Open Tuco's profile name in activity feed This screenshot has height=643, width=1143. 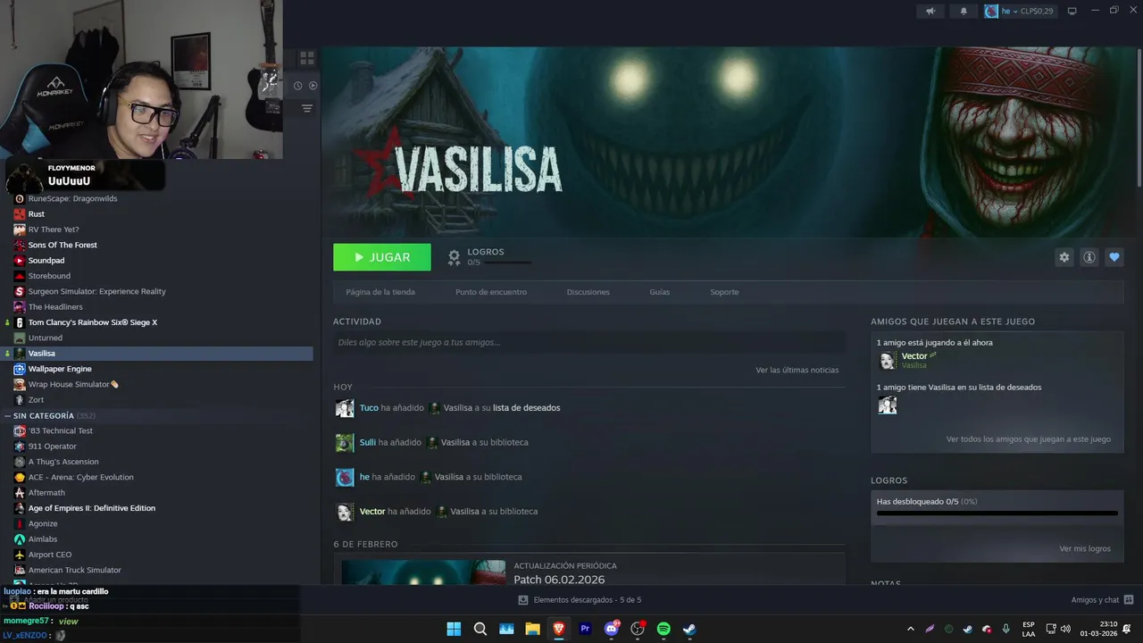369,408
